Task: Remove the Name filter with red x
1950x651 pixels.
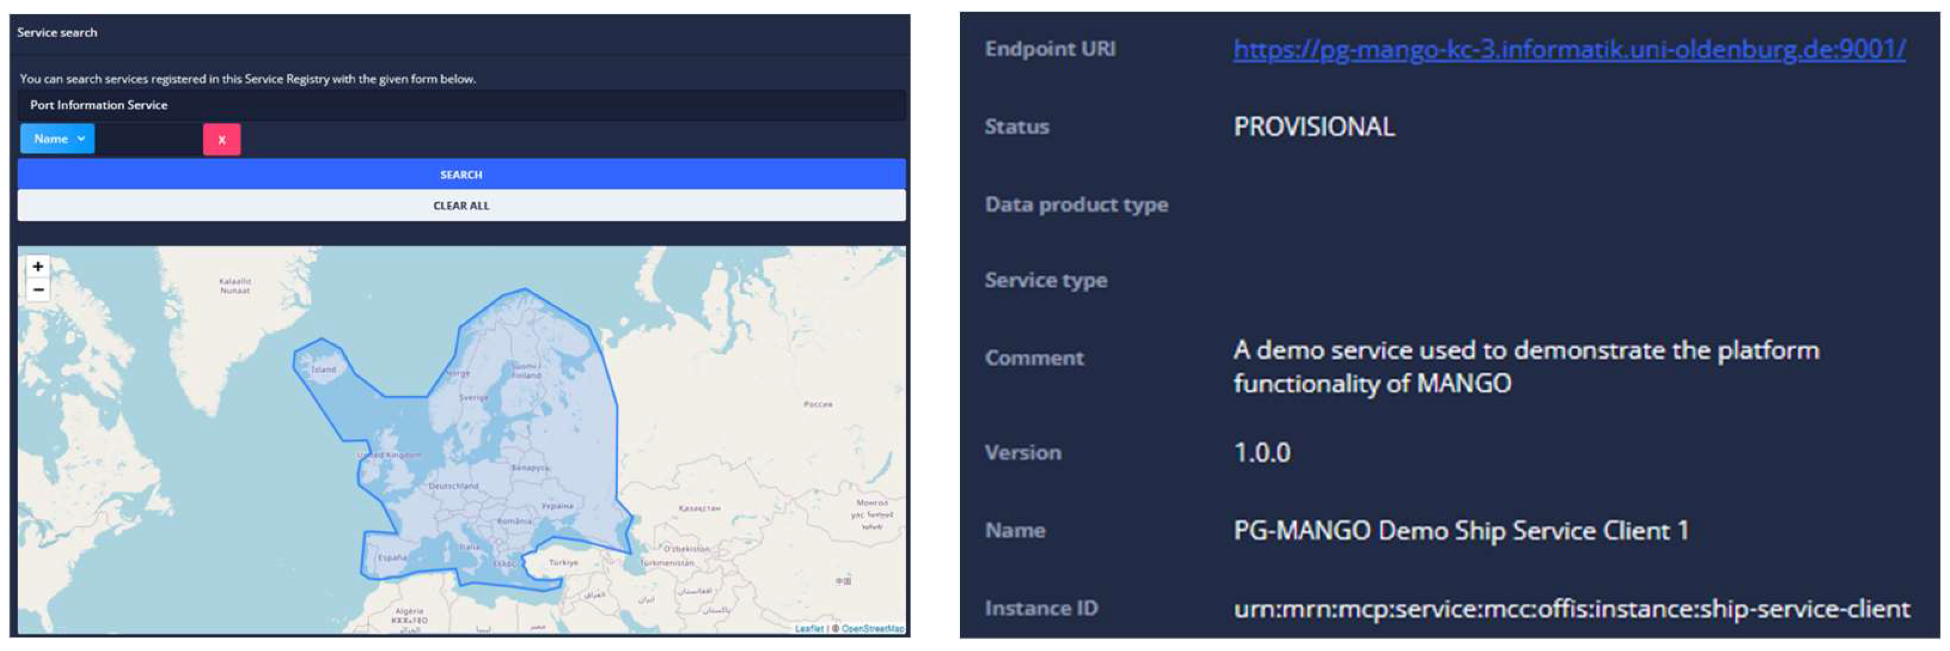Action: point(222,140)
